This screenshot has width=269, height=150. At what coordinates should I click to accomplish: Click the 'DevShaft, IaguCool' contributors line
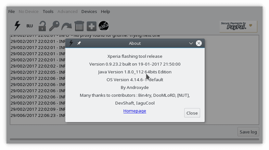pos(135,103)
